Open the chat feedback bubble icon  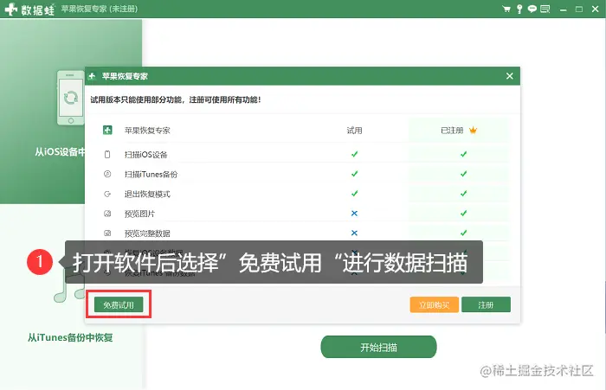click(x=532, y=9)
